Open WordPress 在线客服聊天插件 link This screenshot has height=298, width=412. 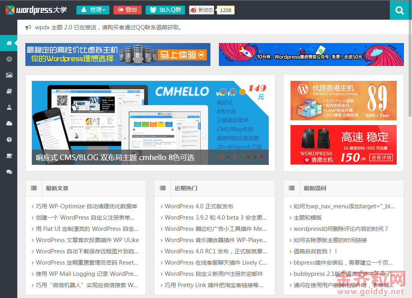pyautogui.click(x=216, y=263)
